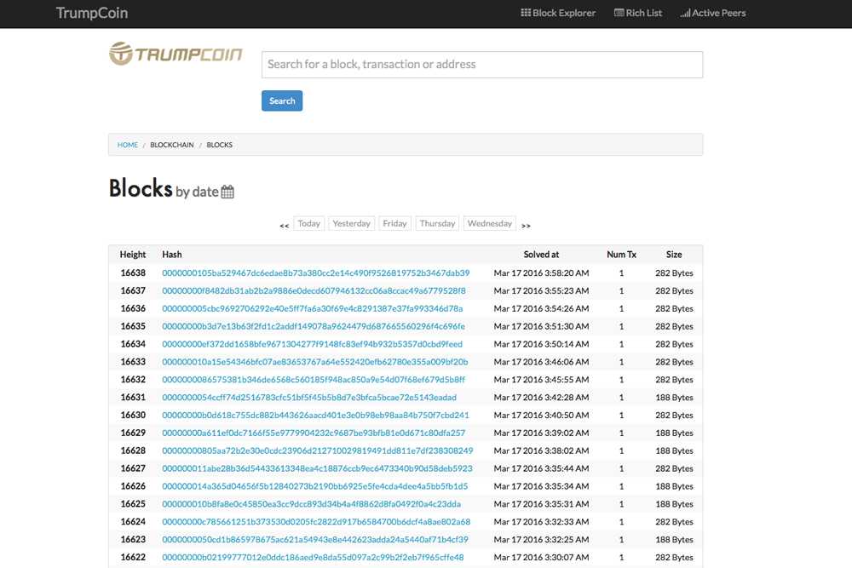852x568 pixels.
Task: Click the 282 Bytes size for block 16634
Action: click(x=674, y=344)
